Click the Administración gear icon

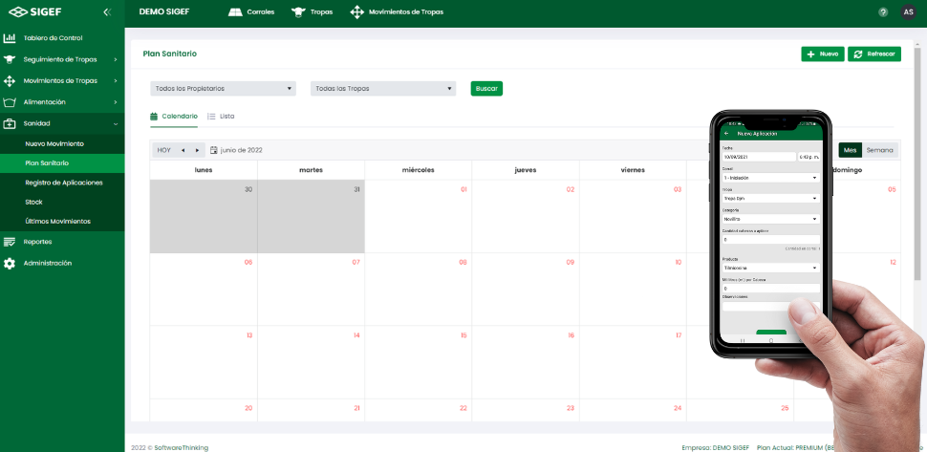(10, 263)
